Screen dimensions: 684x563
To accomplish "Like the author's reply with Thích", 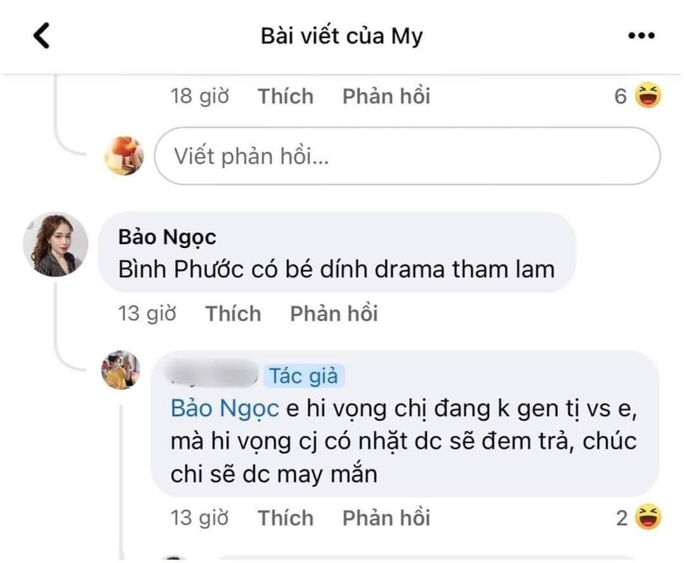I will [x=286, y=518].
